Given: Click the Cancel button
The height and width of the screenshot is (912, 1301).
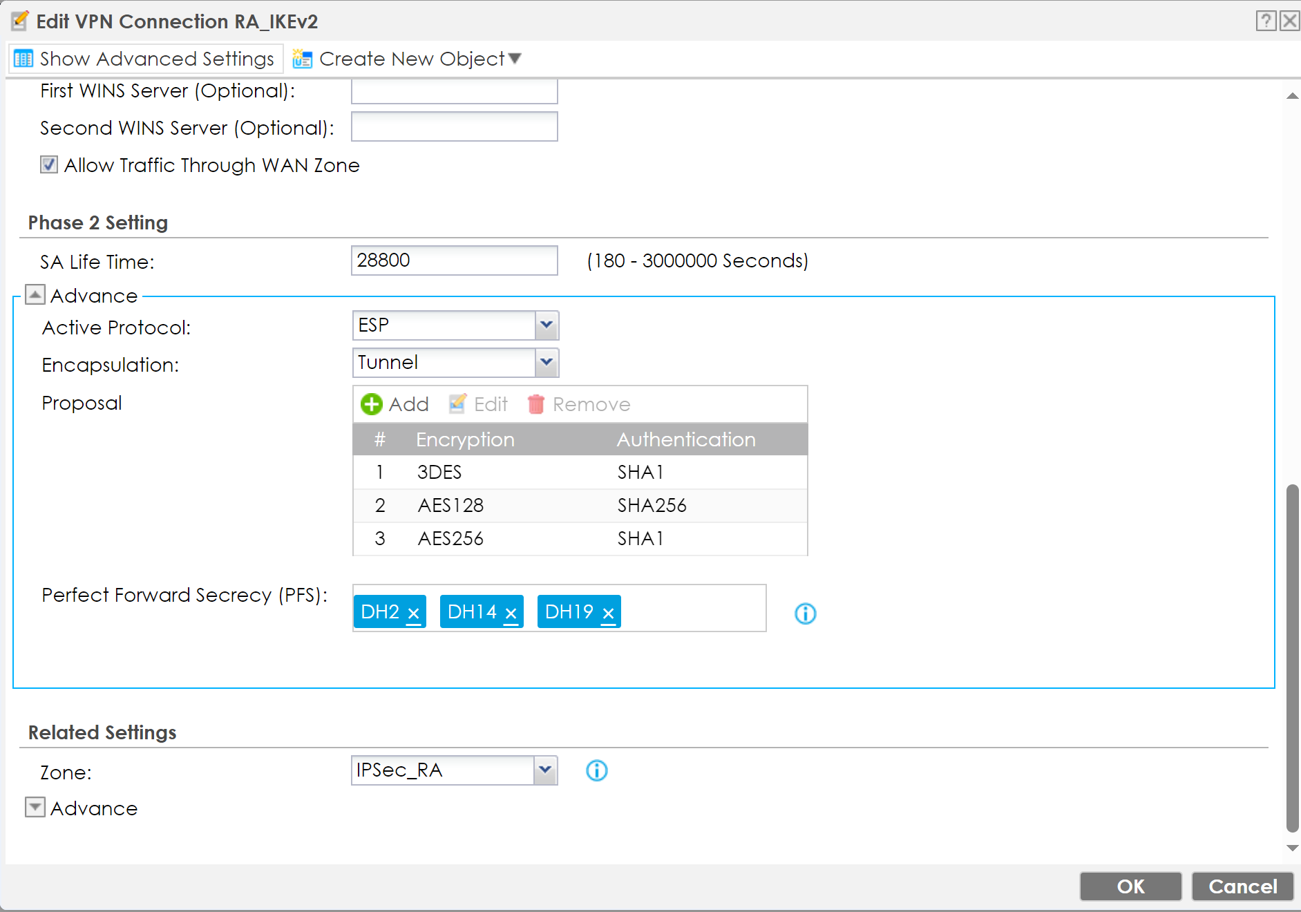Looking at the screenshot, I should tap(1243, 886).
